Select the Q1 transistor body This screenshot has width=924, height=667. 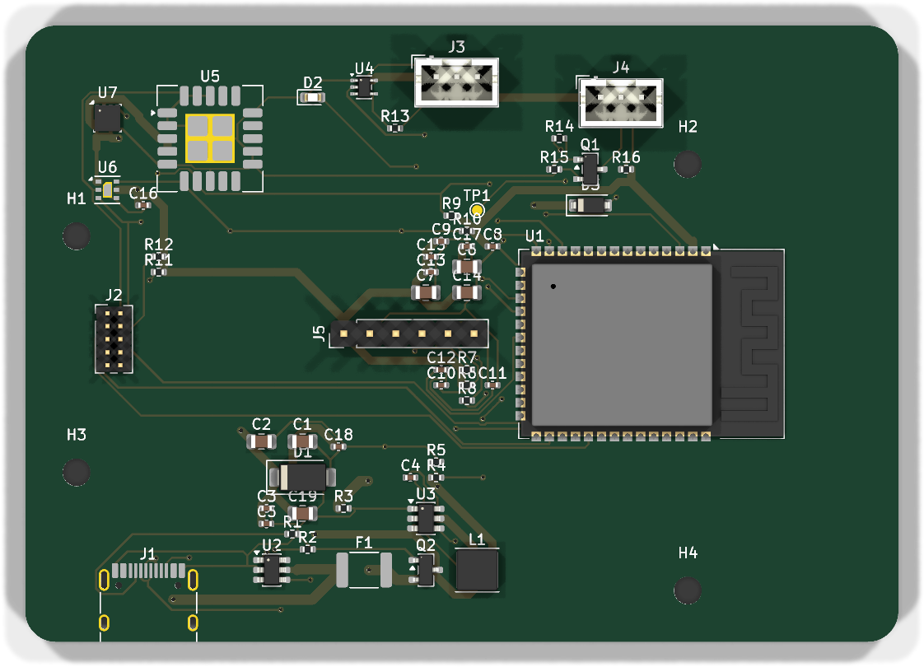[x=590, y=169]
